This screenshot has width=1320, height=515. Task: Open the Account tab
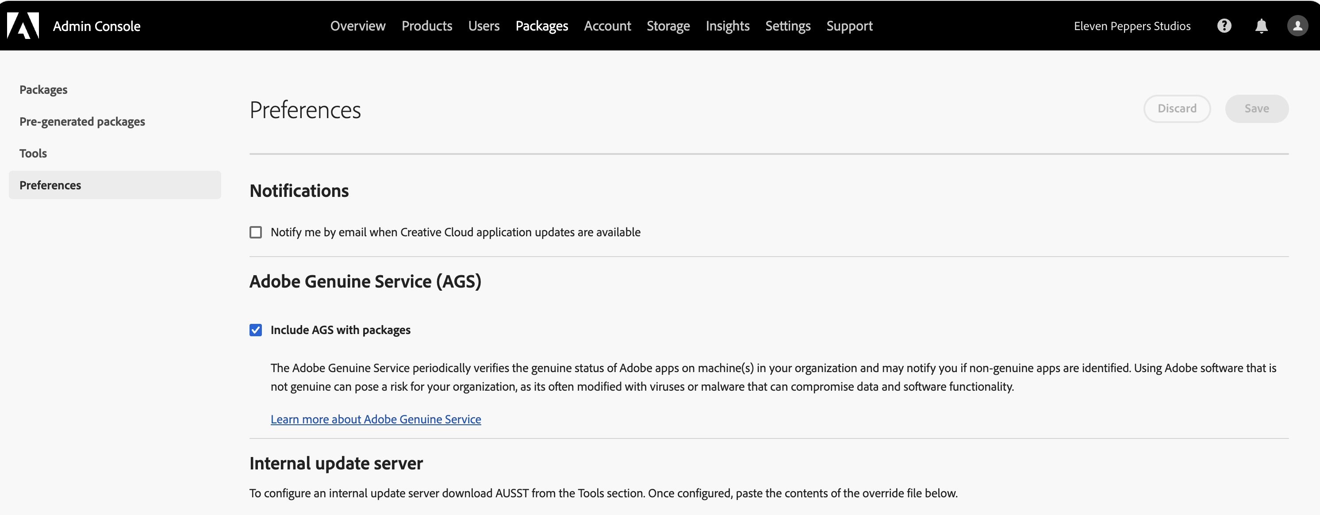607,26
